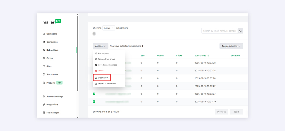
Task: Click the Automation refresh icon
Action: coord(44,75)
